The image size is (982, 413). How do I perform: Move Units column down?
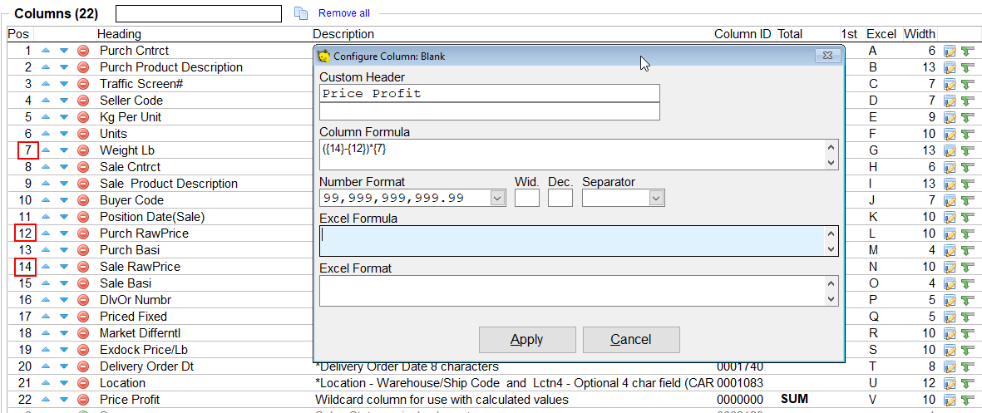pos(64,134)
